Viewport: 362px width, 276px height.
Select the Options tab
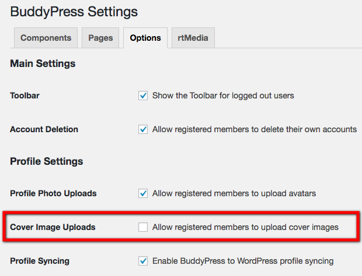(145, 38)
